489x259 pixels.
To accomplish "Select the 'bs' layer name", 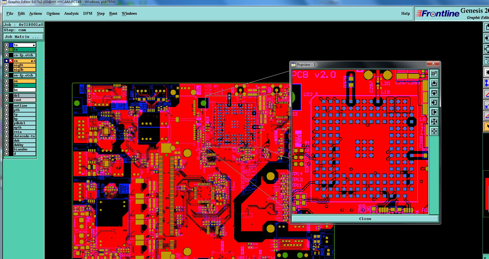I will point(24,85).
